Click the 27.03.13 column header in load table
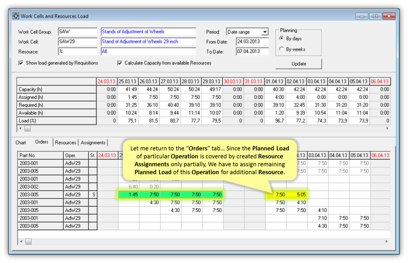 pyautogui.click(x=170, y=82)
